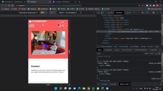Open the drawer three-dots menu beside Console

click(x=99, y=84)
